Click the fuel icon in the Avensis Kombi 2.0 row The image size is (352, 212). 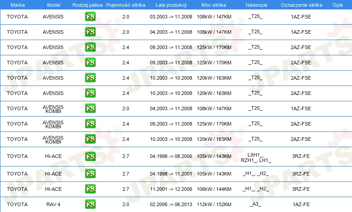pos(90,108)
